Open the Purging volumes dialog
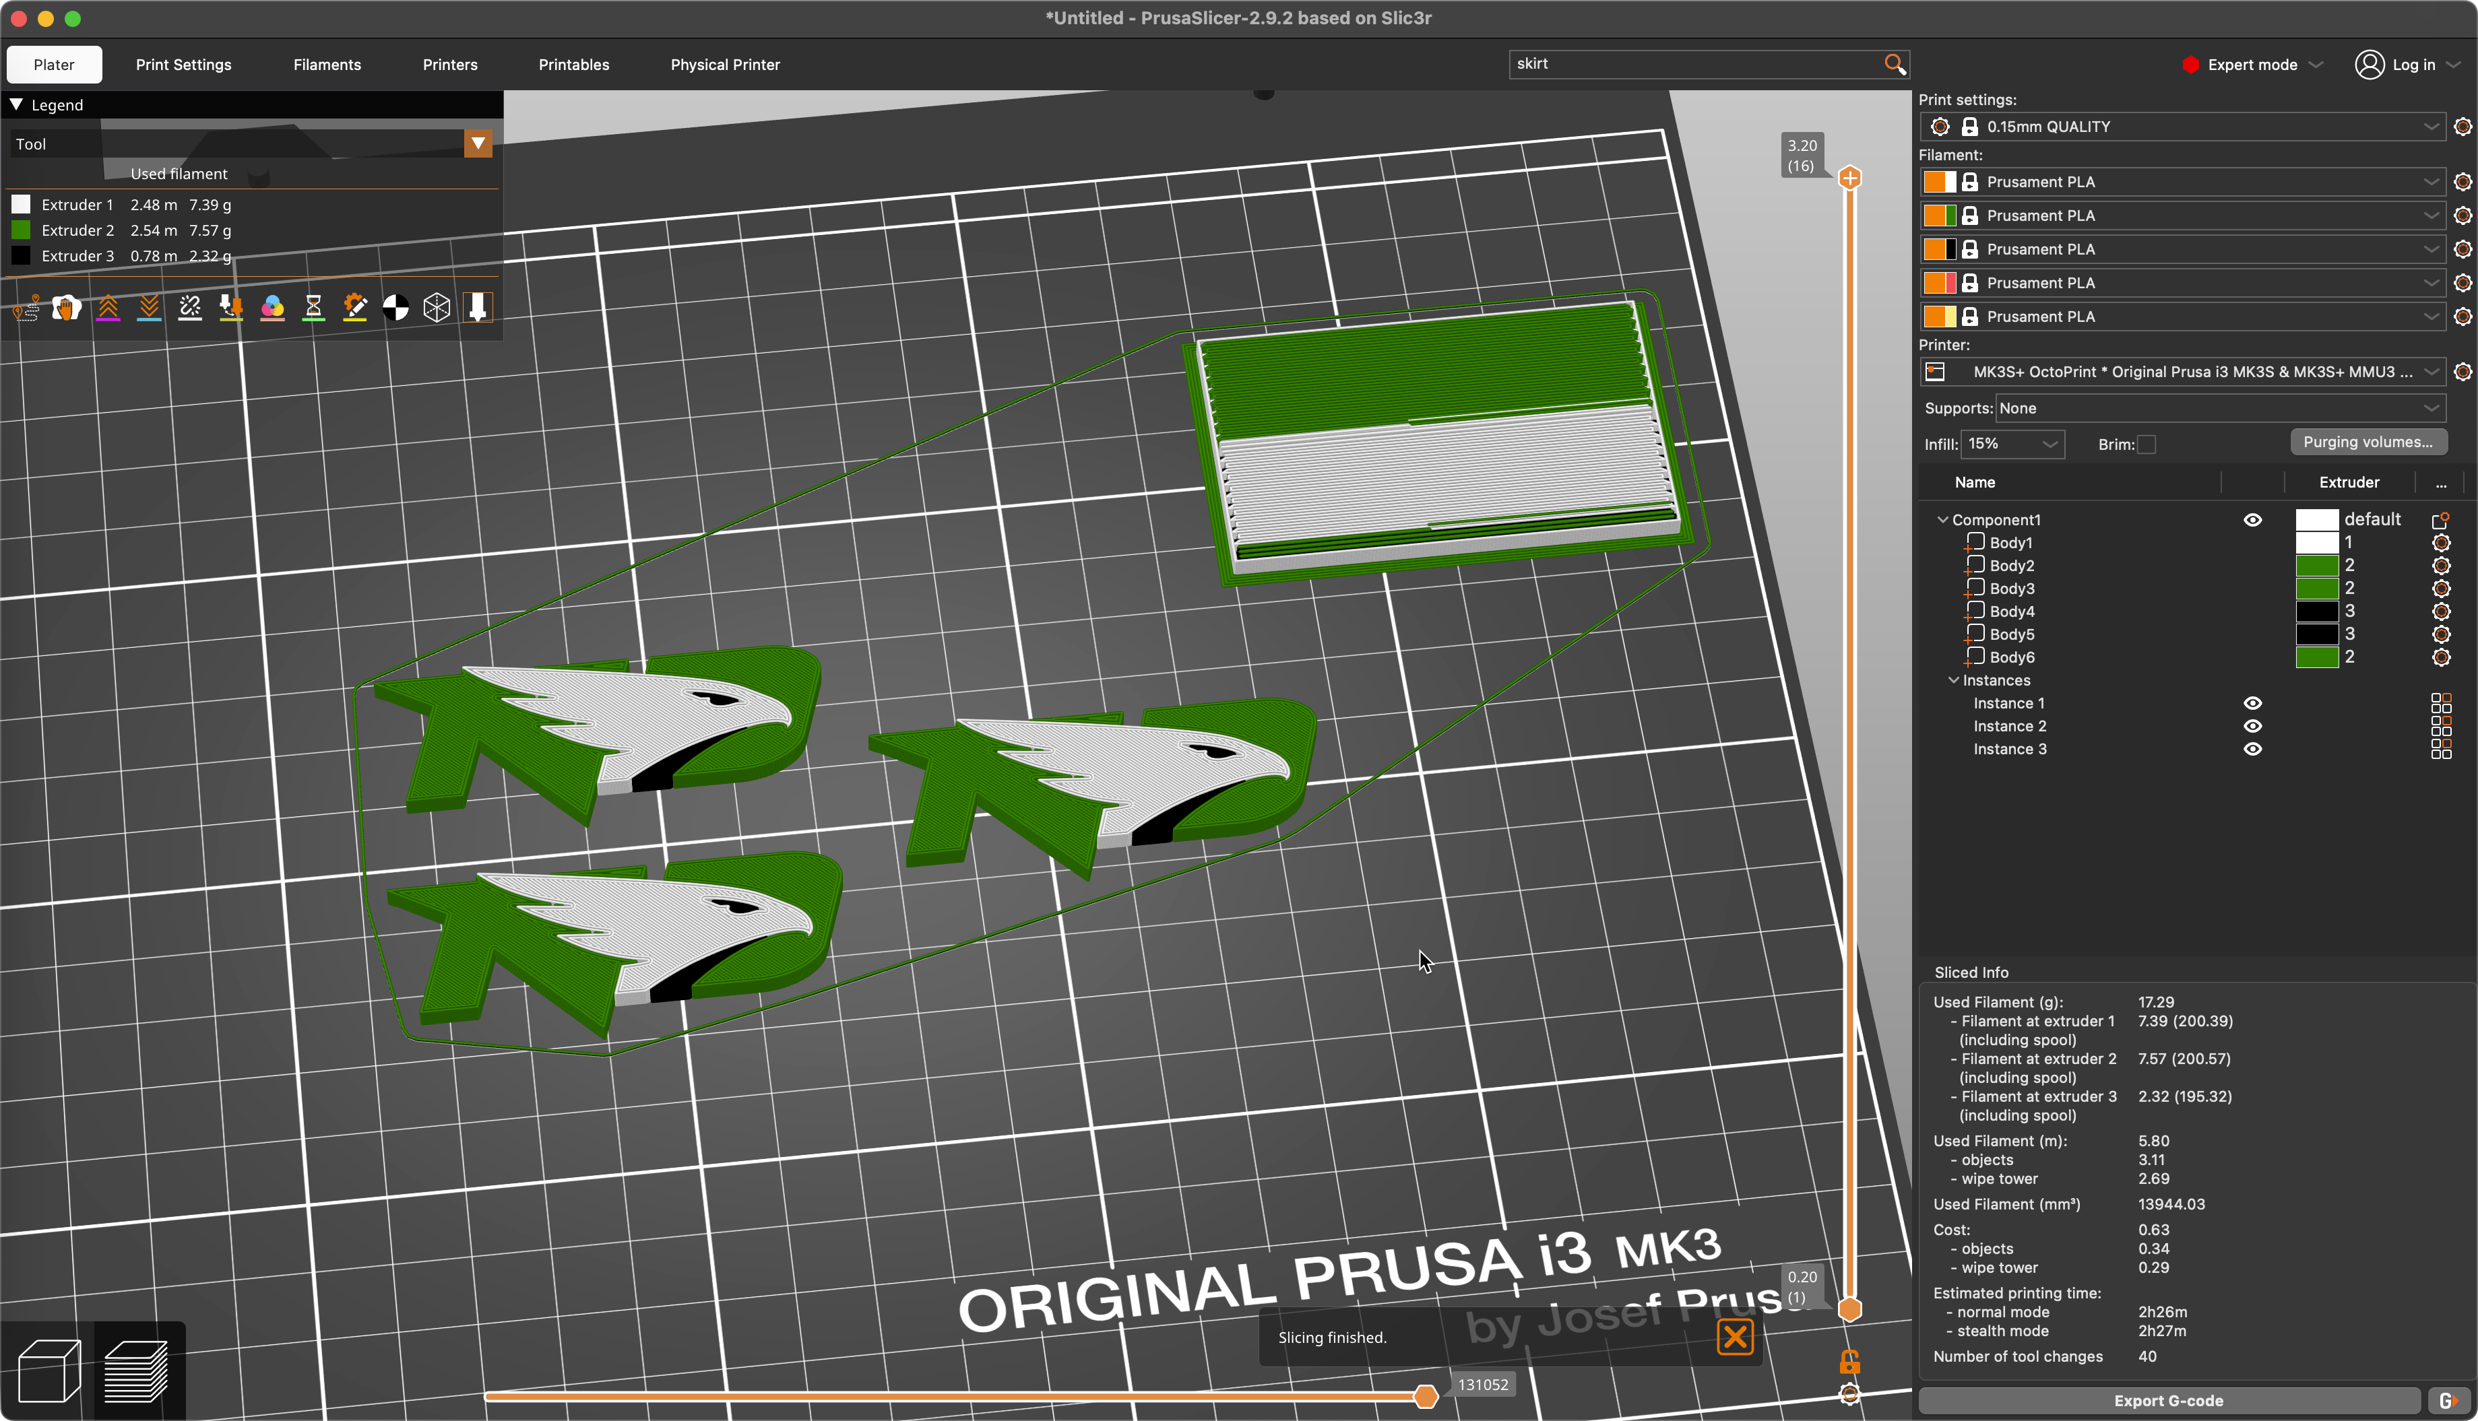The image size is (2478, 1421). click(x=2368, y=442)
